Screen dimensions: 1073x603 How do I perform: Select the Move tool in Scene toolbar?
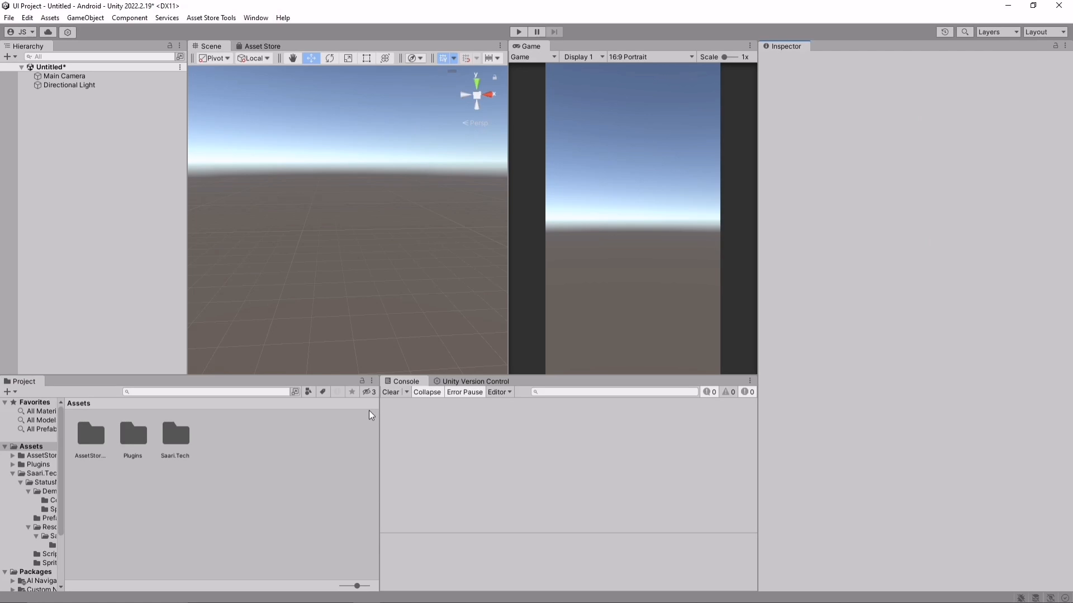311,58
